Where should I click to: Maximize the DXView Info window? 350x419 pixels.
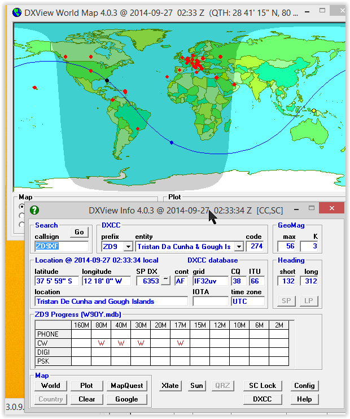[312, 208]
